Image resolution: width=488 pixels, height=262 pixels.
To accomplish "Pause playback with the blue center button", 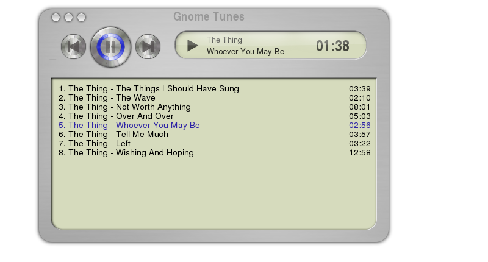I will [x=110, y=47].
